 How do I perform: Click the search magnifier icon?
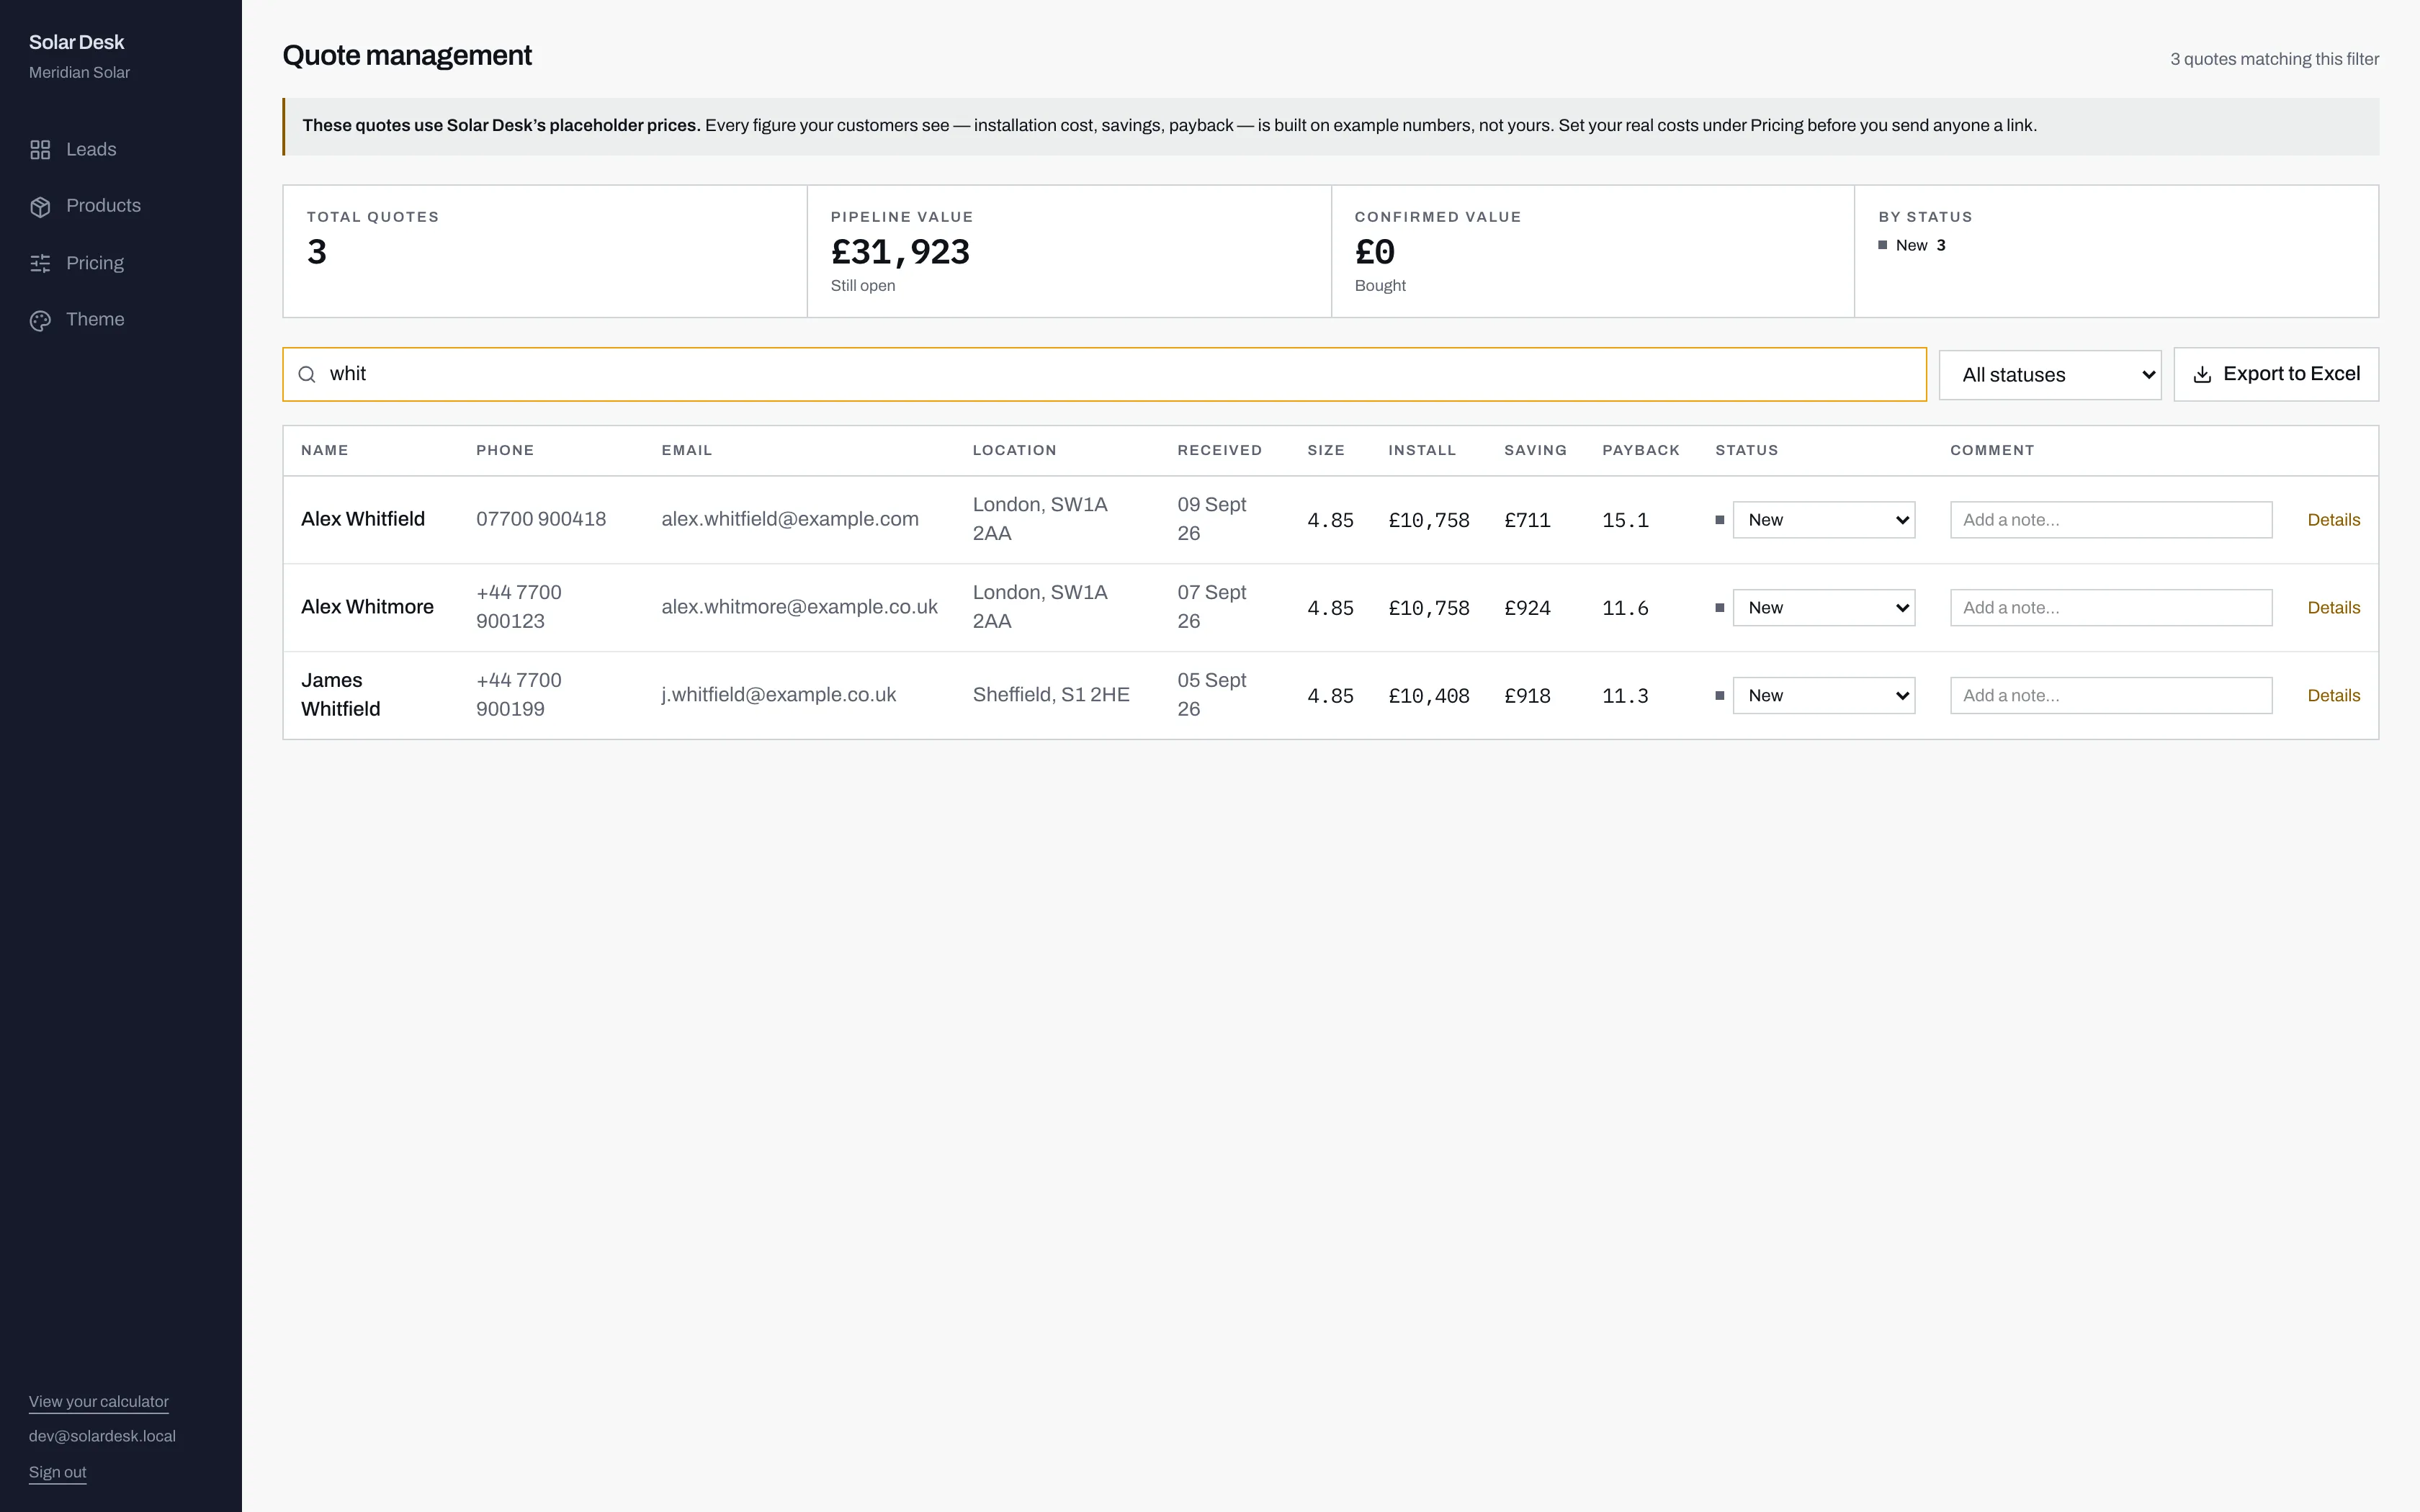click(x=307, y=374)
